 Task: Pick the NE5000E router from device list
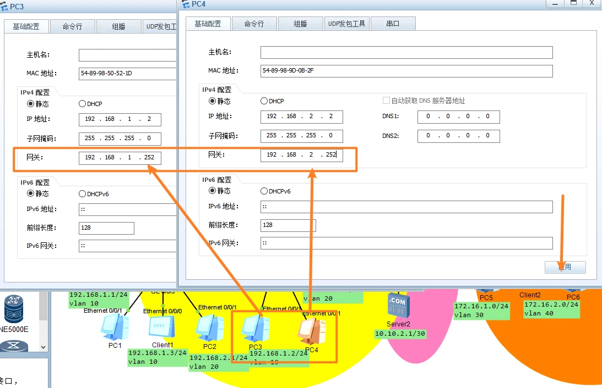click(x=15, y=309)
